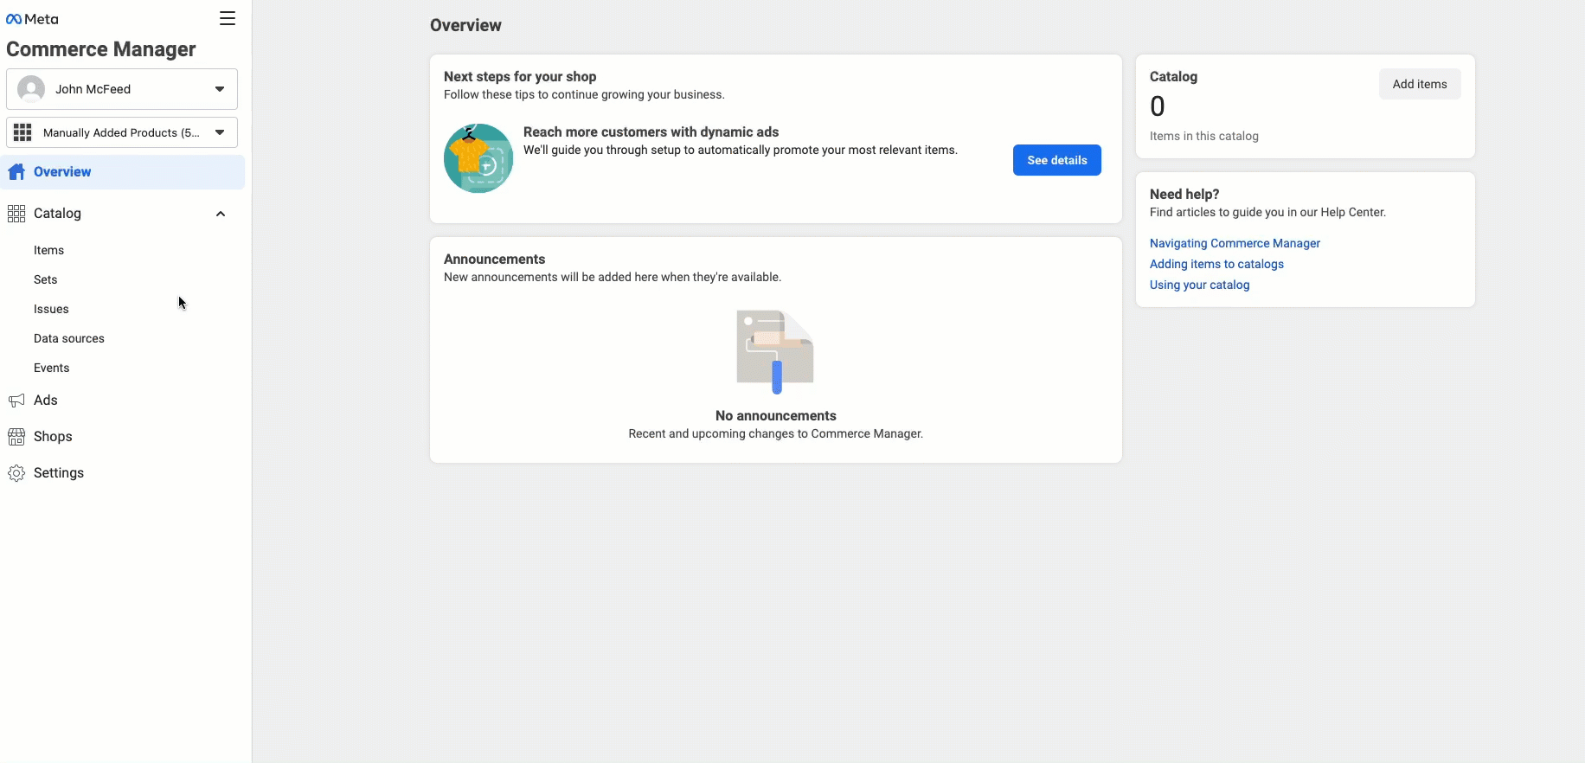This screenshot has height=763, width=1585.
Task: Open Events under Catalog
Action: click(51, 368)
